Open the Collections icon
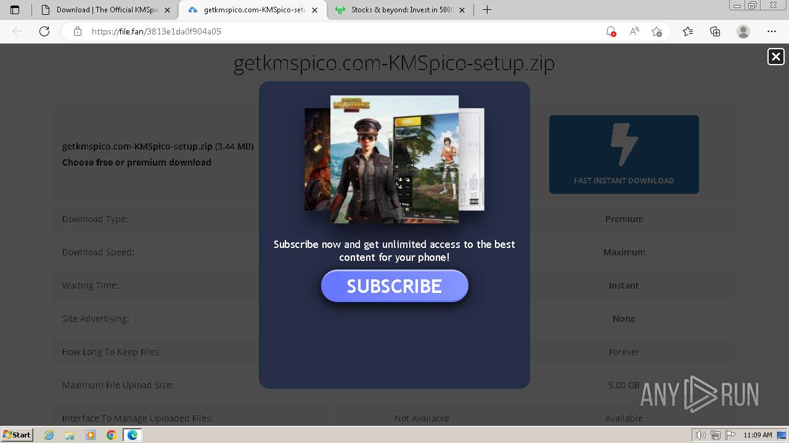The width and height of the screenshot is (789, 443). [x=715, y=31]
